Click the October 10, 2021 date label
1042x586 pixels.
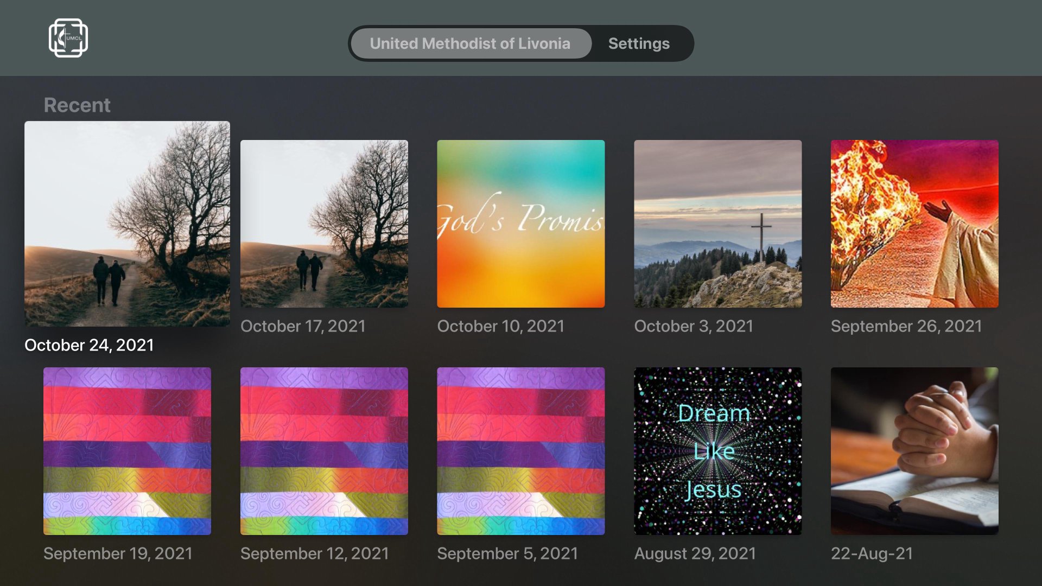(500, 326)
